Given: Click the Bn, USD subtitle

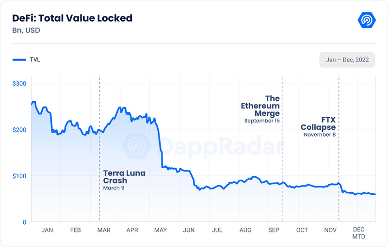Looking at the screenshot, I should tap(26, 31).
